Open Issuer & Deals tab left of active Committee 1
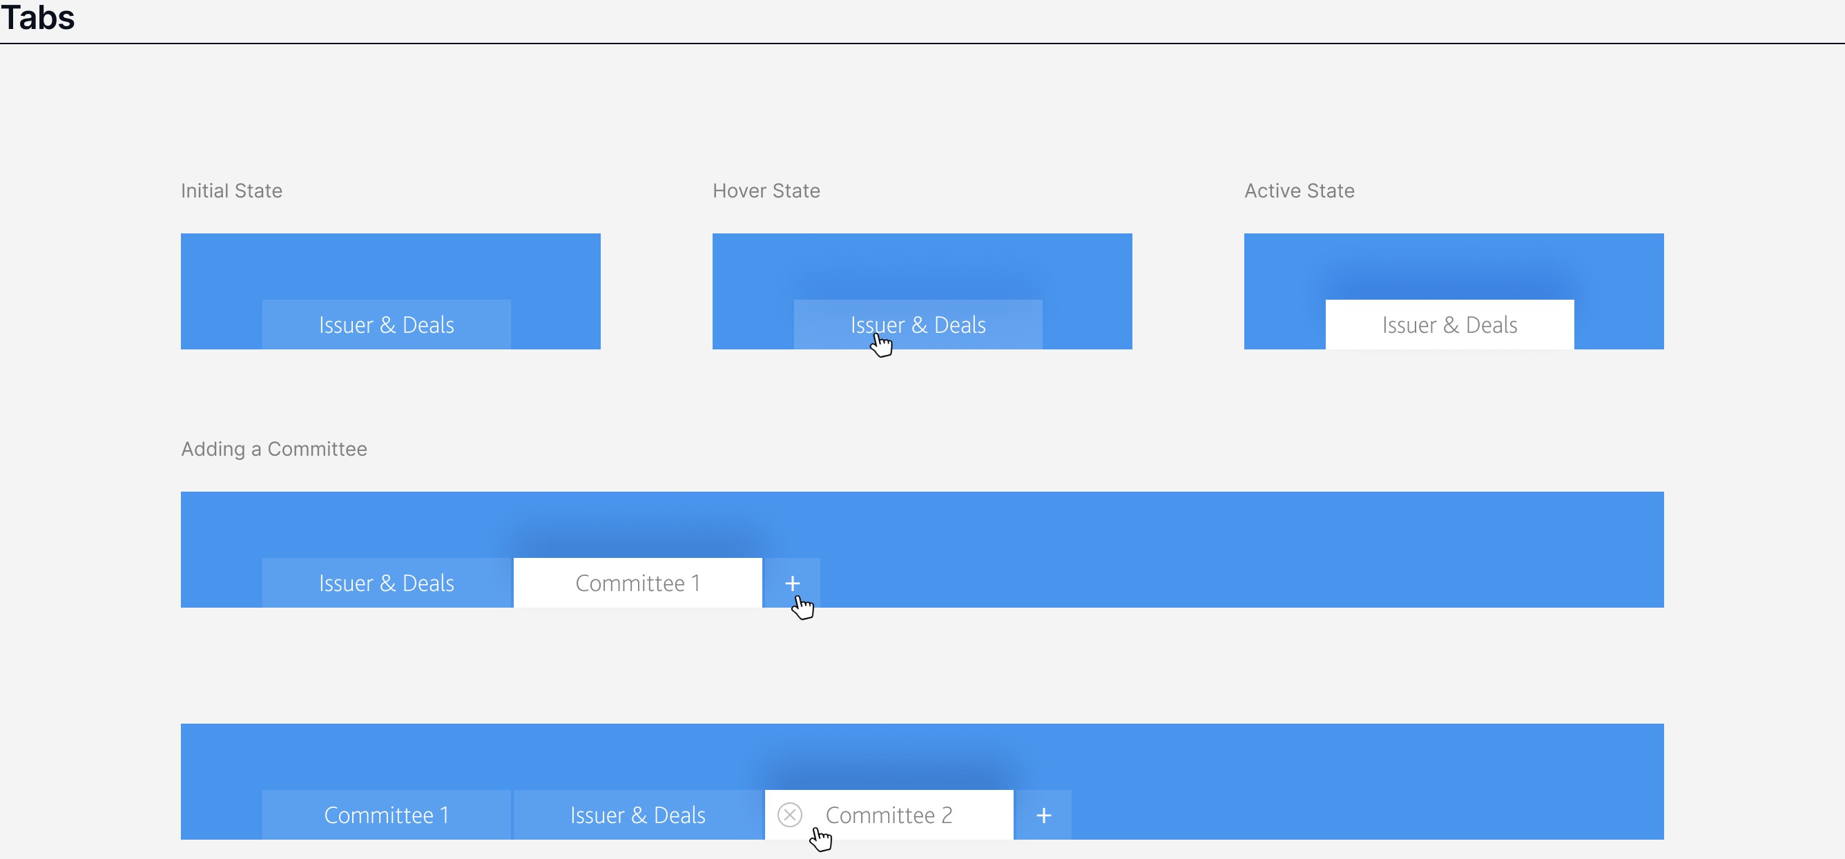The image size is (1845, 859). 386,583
